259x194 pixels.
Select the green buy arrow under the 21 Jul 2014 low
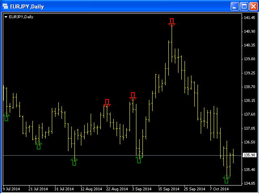pyautogui.click(x=39, y=145)
